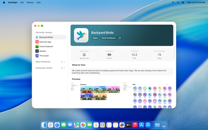Click the TestFlight icon in the Dock
This screenshot has height=130, width=208.
click(x=148, y=125)
